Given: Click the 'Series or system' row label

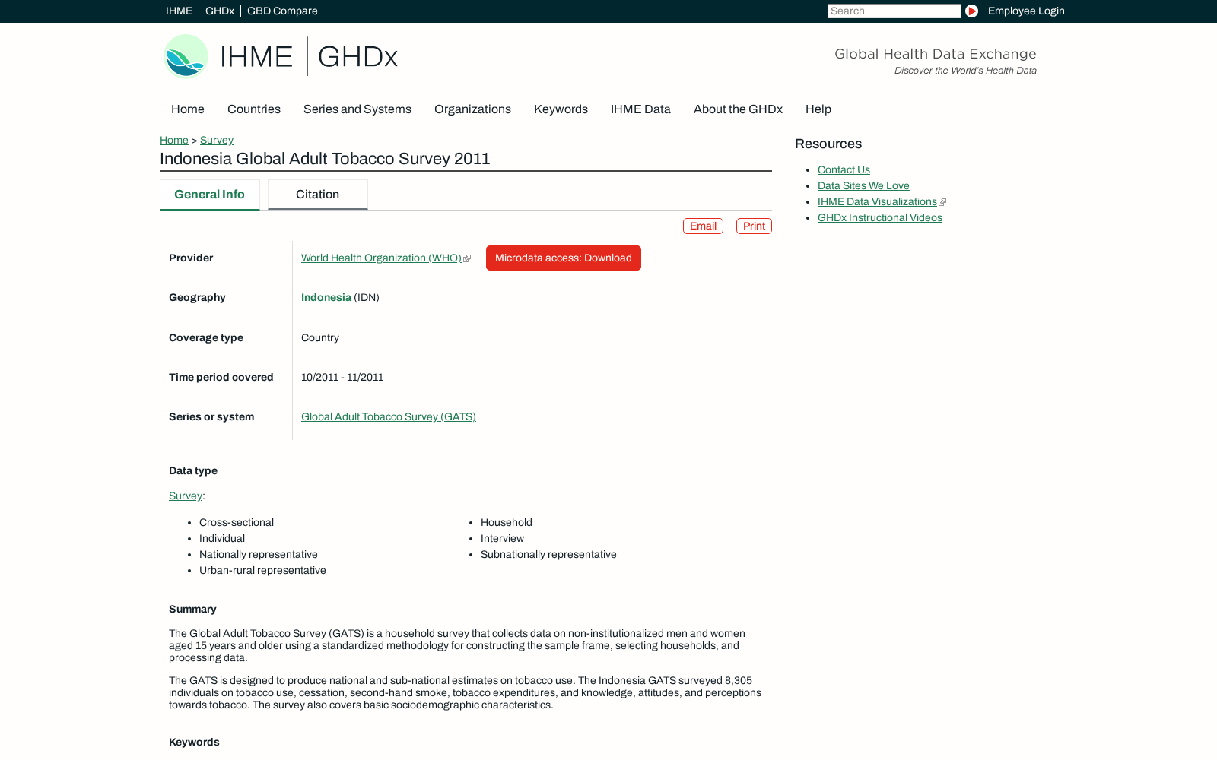Looking at the screenshot, I should point(211,417).
